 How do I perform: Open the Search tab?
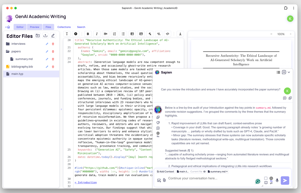pos(81,27)
